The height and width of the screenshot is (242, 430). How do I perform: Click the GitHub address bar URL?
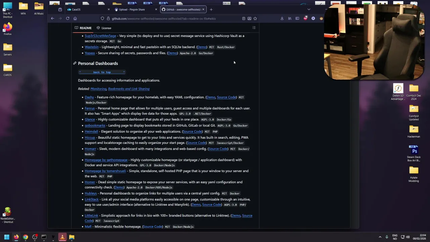[x=164, y=18]
